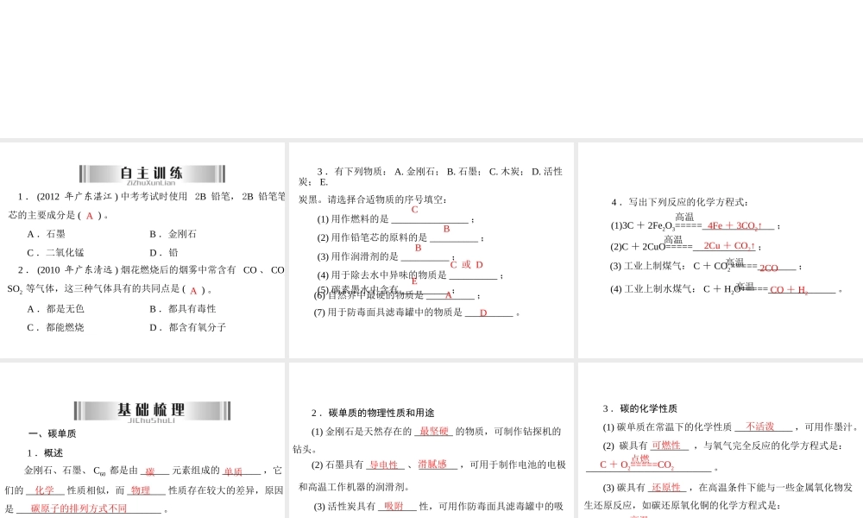Click the red answer "C 或 D"

tap(466, 265)
